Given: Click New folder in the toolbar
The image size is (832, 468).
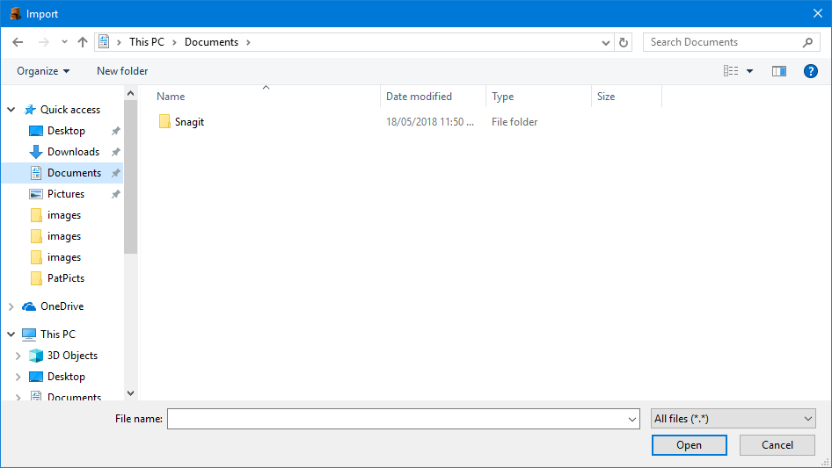Looking at the screenshot, I should [x=122, y=71].
